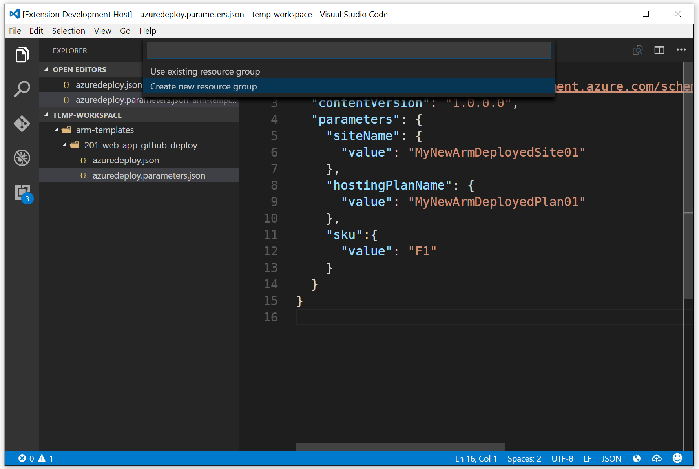The height and width of the screenshot is (469, 699).
Task: Open the File menu
Action: pos(15,31)
